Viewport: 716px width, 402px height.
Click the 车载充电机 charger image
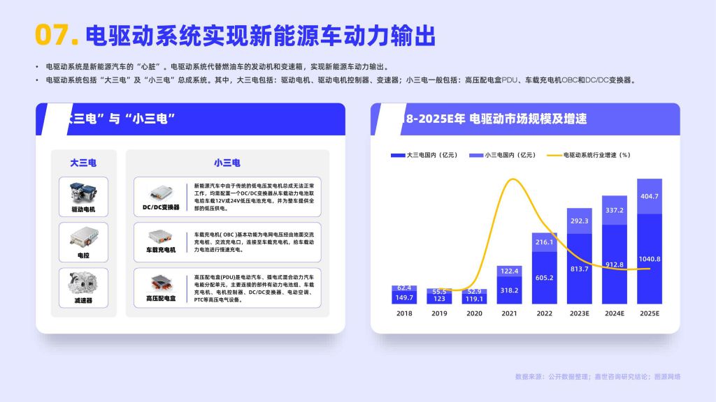(161, 237)
